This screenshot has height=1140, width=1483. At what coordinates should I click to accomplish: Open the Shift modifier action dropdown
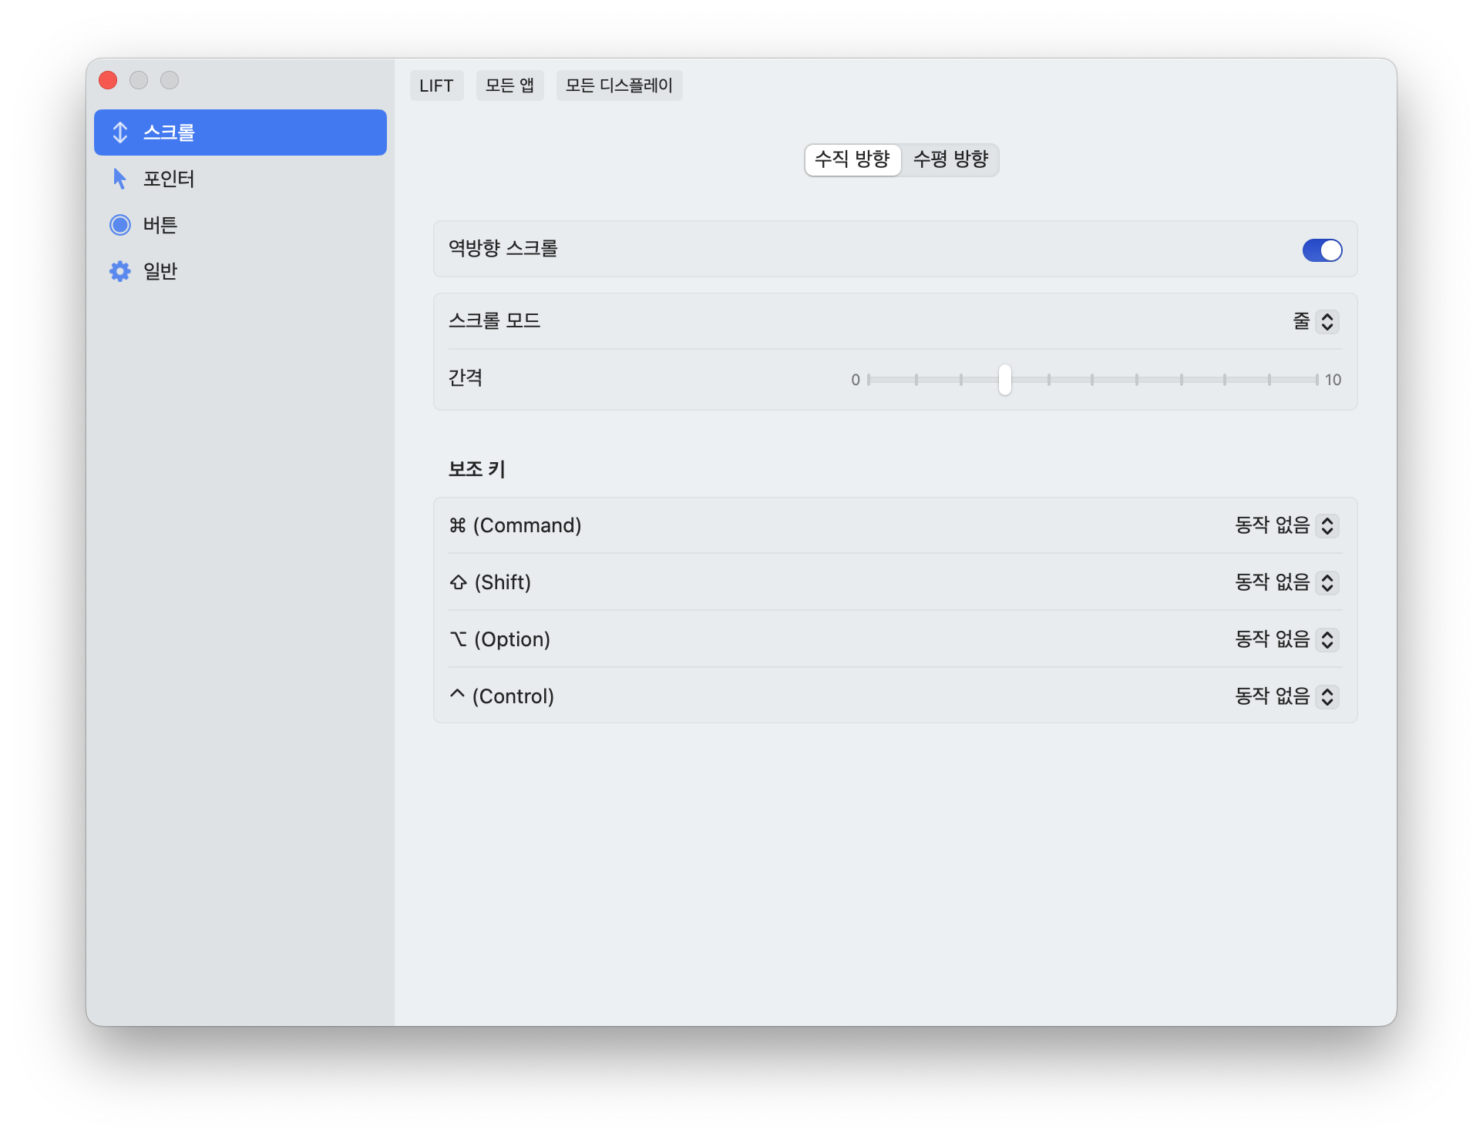pos(1286,582)
